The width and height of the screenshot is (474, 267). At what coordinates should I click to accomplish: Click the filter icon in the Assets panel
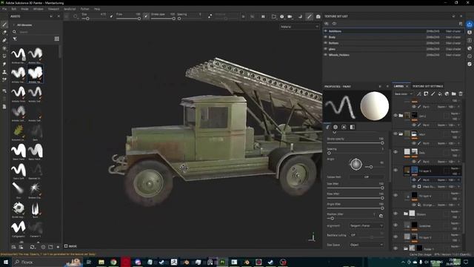click(15, 39)
